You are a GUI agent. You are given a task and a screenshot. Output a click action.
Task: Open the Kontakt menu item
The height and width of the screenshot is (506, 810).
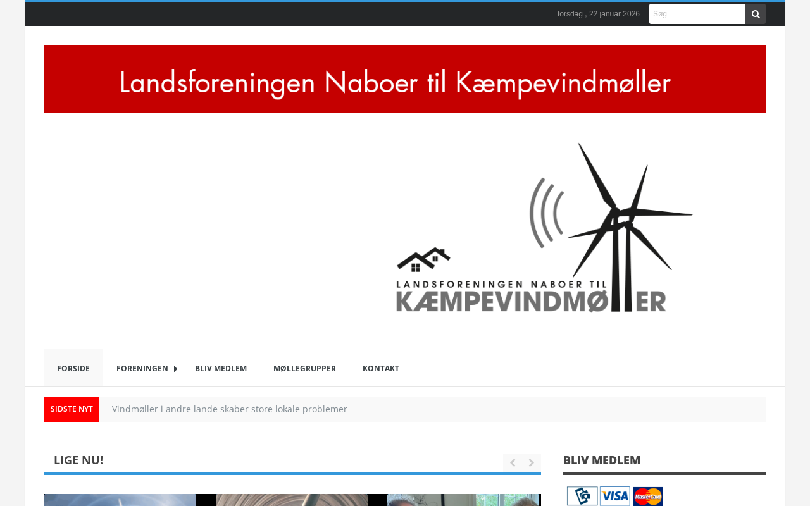381,369
